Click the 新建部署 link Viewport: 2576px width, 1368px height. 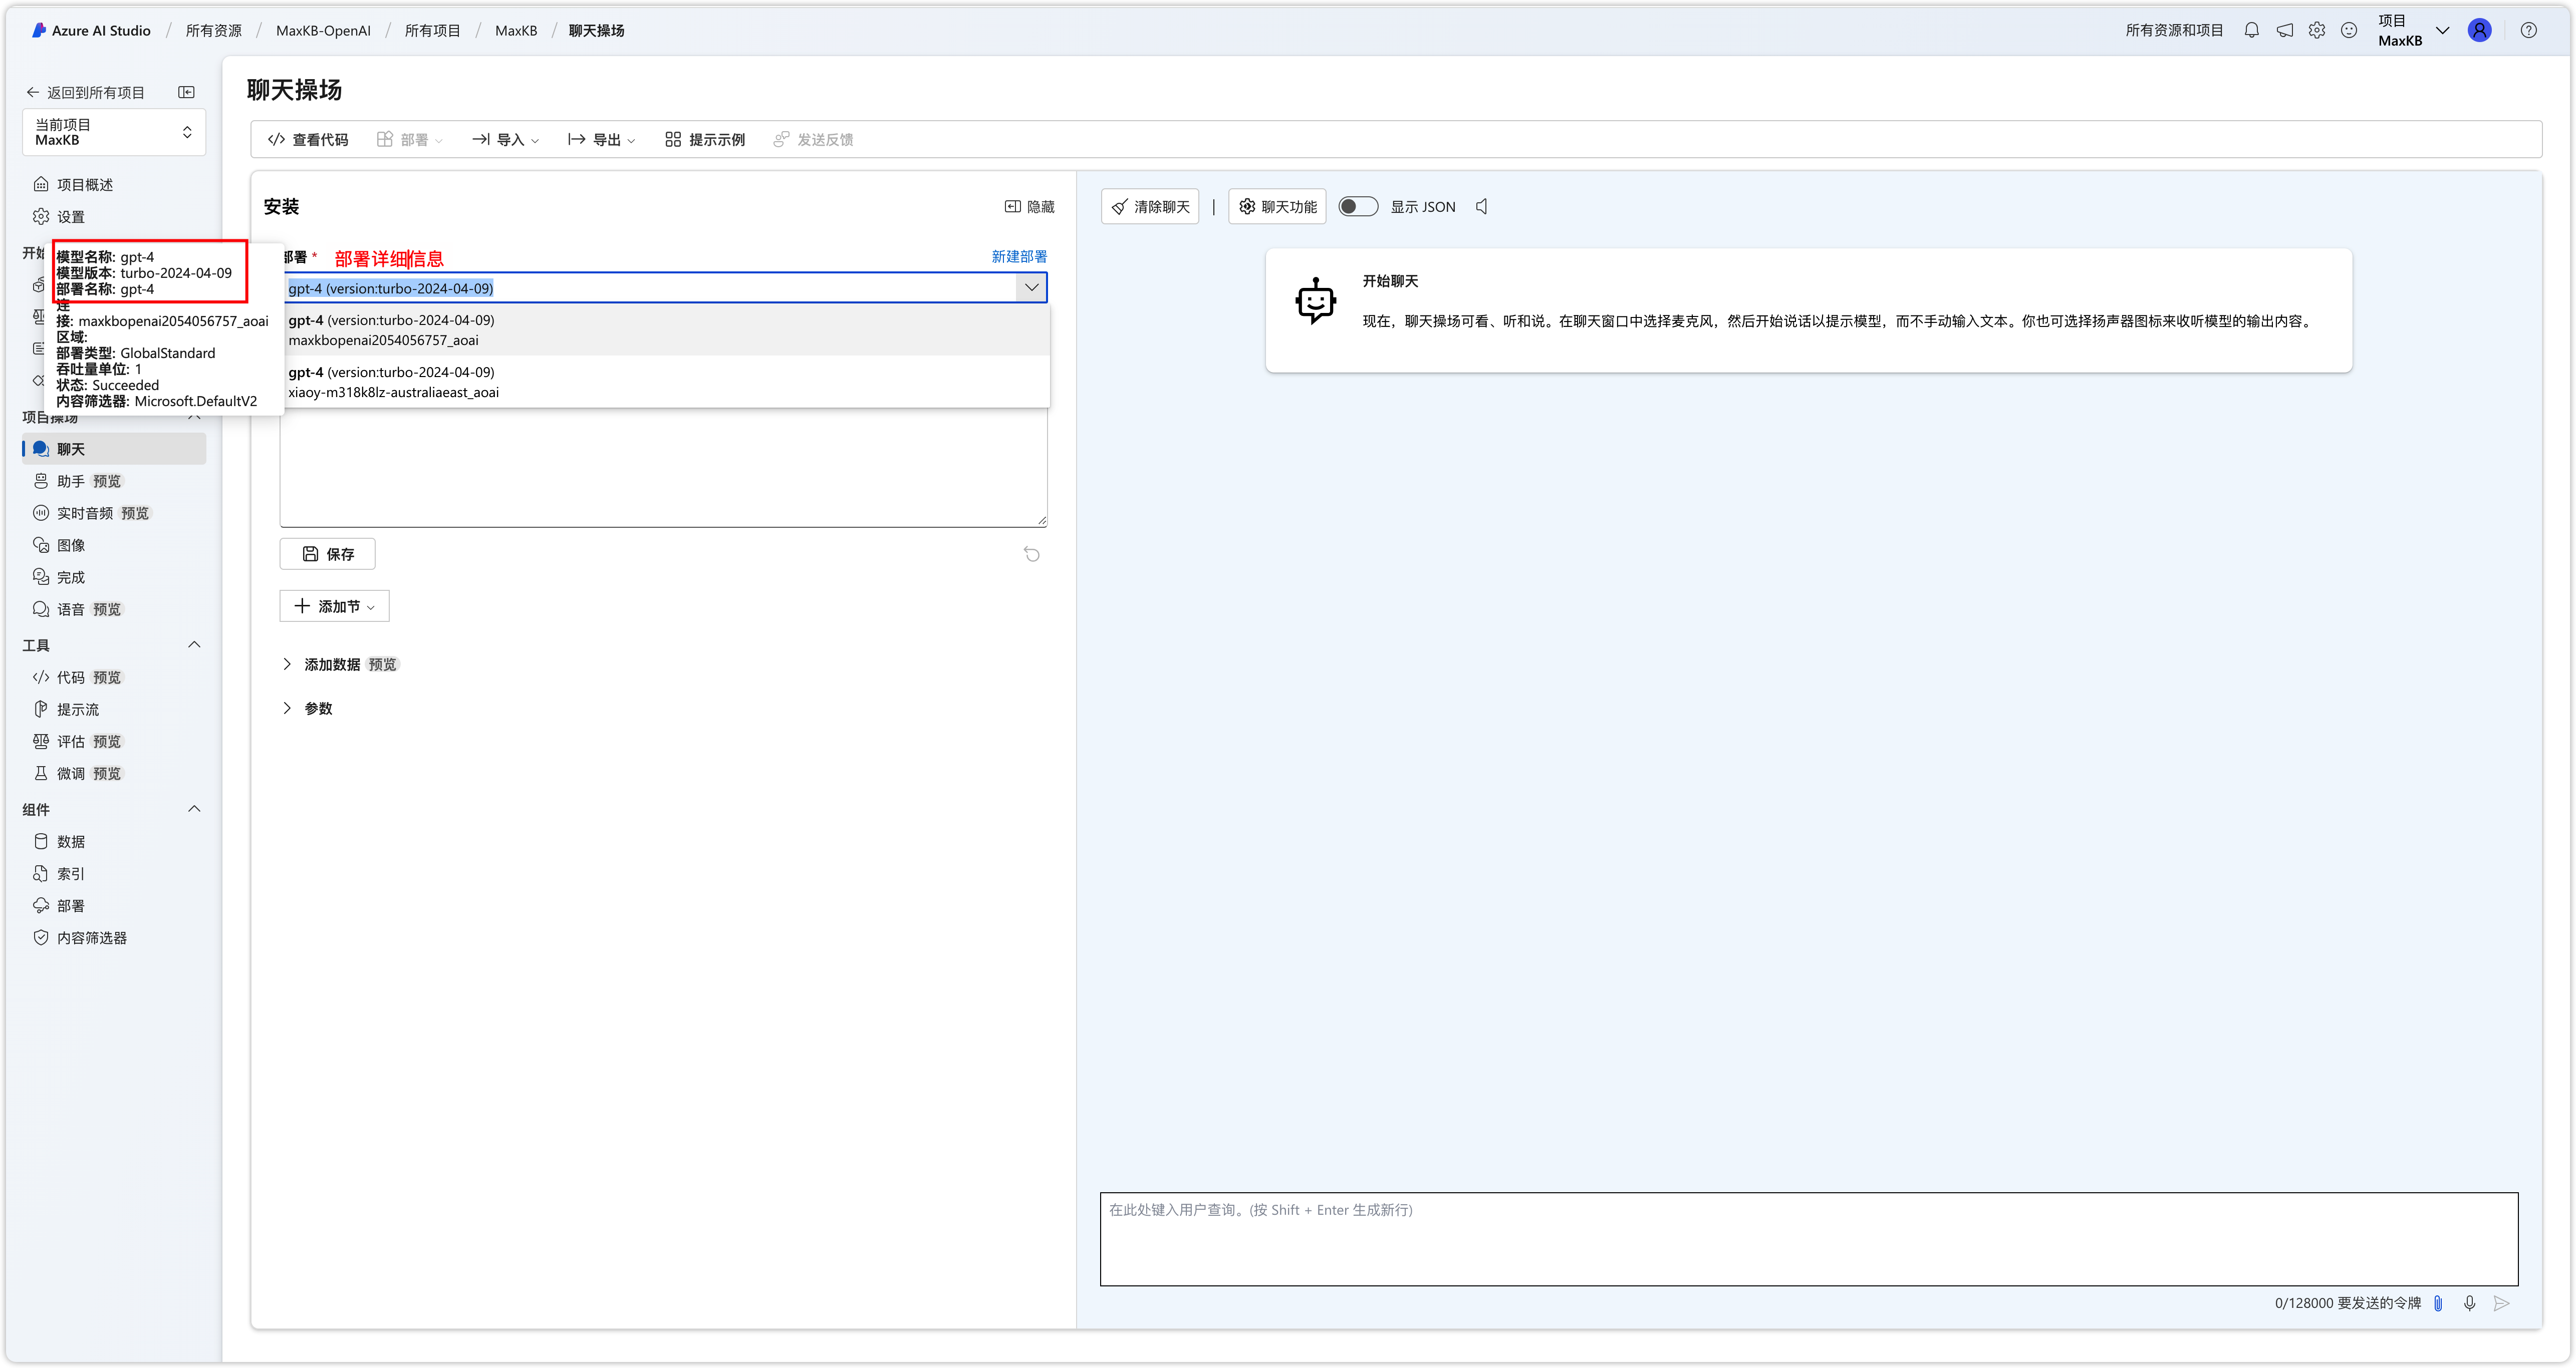(x=1019, y=256)
